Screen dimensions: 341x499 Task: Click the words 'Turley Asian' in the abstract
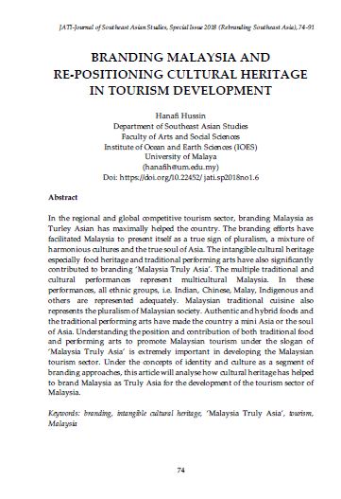pyautogui.click(x=71, y=228)
